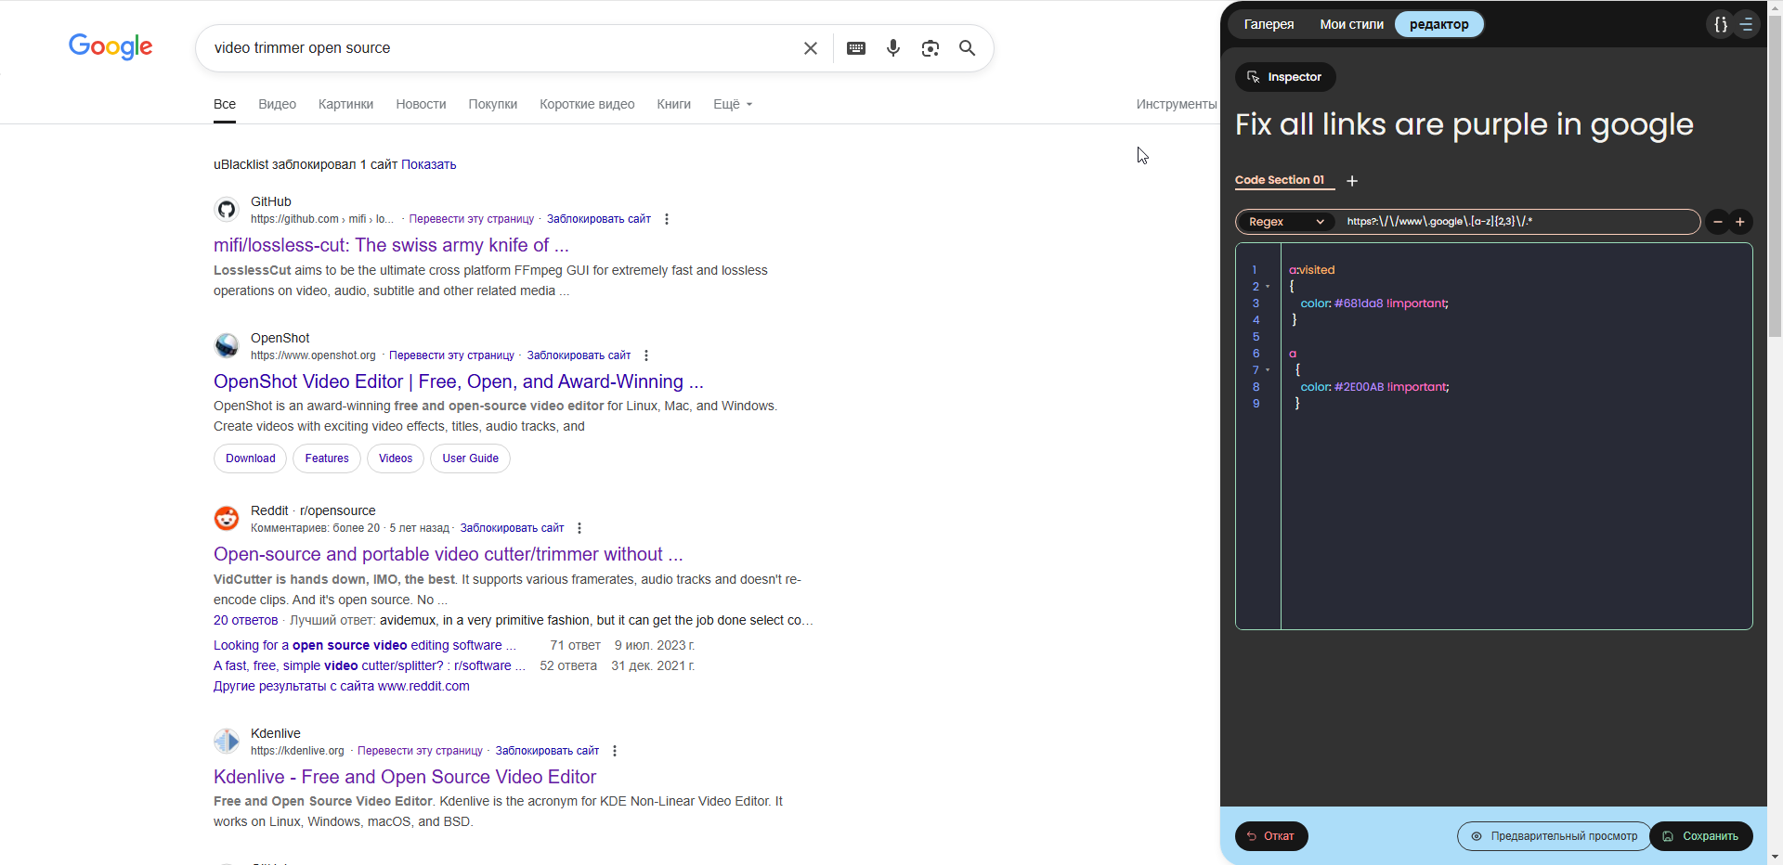Start voice search with the microphone
The height and width of the screenshot is (865, 1783).
[892, 48]
